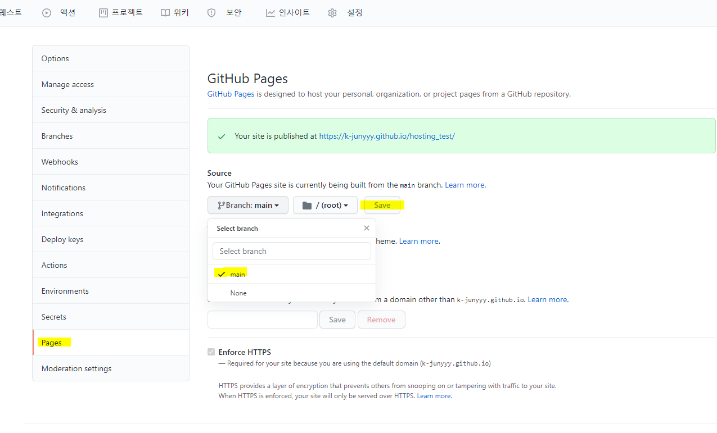Expand the / (root) folder dropdown

click(325, 205)
